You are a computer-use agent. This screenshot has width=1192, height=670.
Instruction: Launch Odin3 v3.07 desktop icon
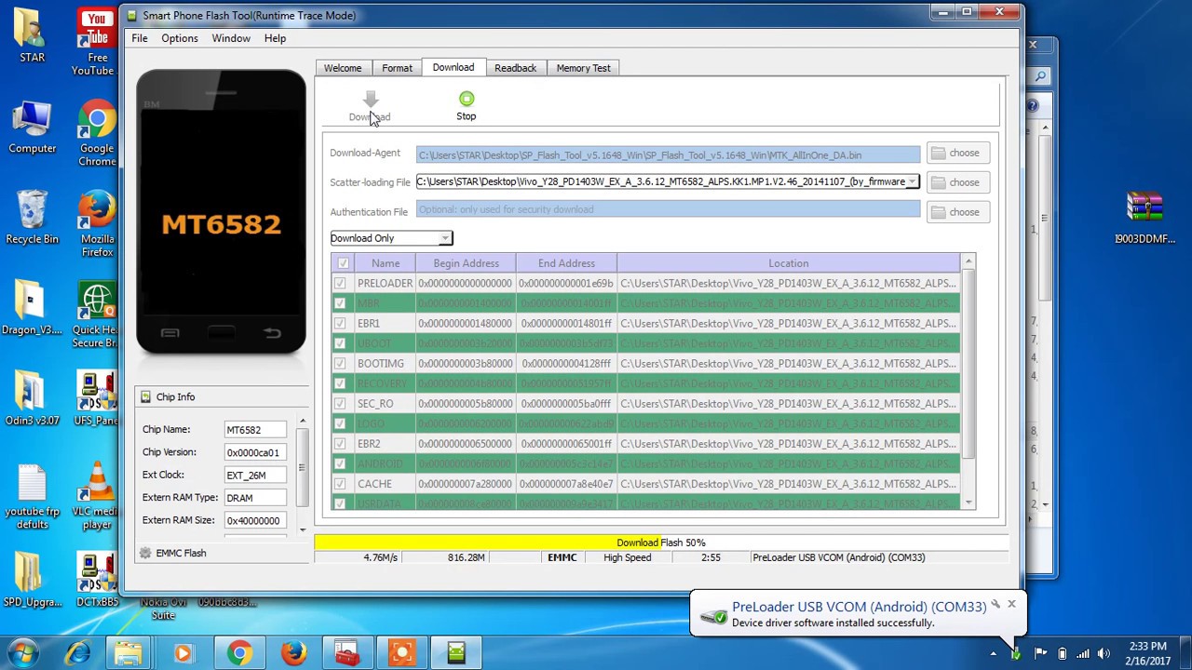tap(32, 400)
